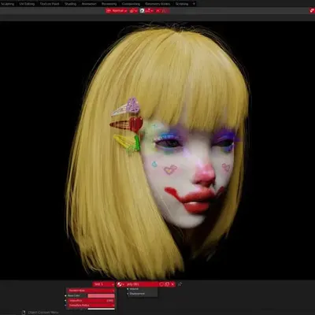Click the Base Color pink swatch
315x315 pixels.
(x=101, y=295)
